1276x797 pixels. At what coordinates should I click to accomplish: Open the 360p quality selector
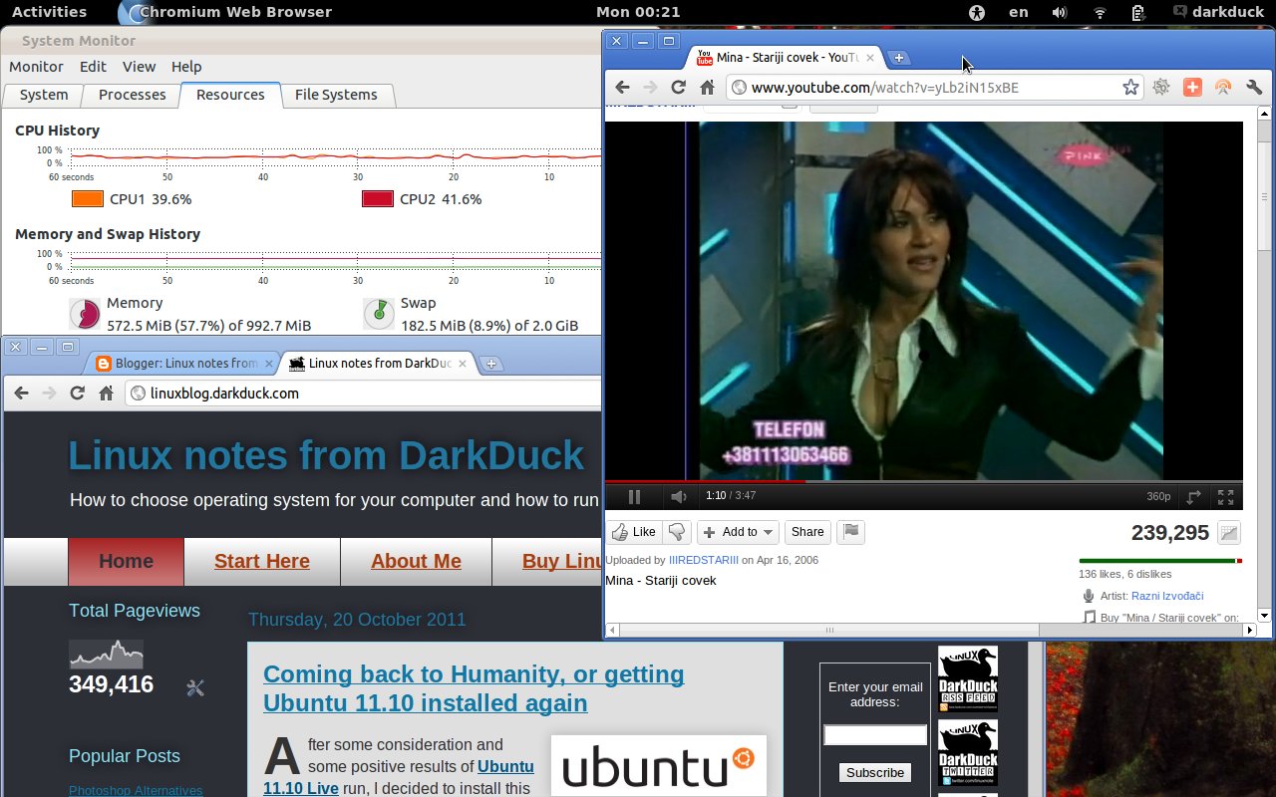1158,496
